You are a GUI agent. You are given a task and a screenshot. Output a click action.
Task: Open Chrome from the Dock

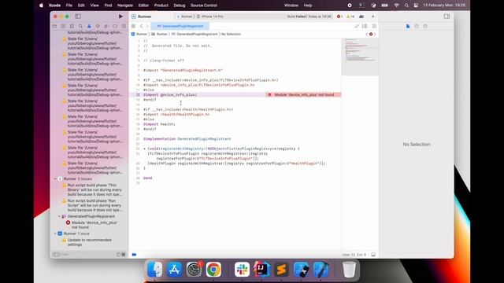tap(213, 269)
